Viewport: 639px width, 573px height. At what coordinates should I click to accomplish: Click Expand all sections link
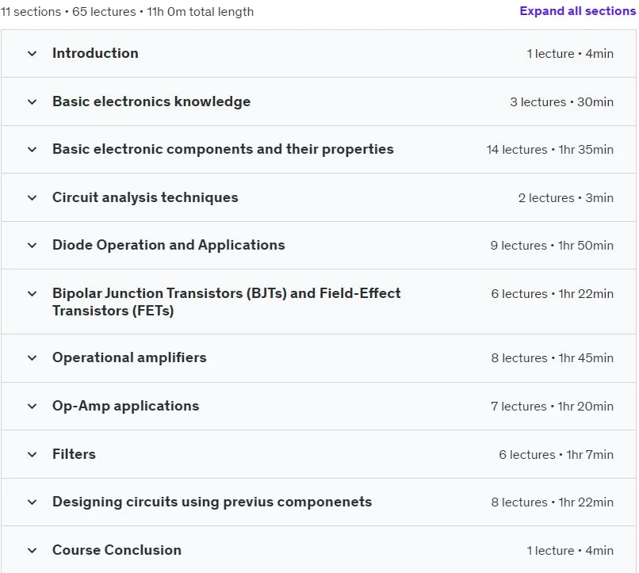(577, 11)
